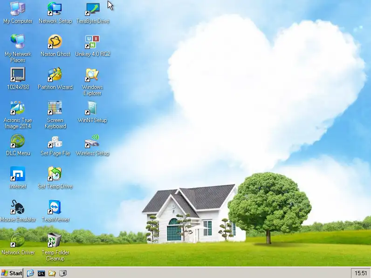Open the folder explorer quick launch icon
Viewport: 371px width, 278px height.
[52, 273]
